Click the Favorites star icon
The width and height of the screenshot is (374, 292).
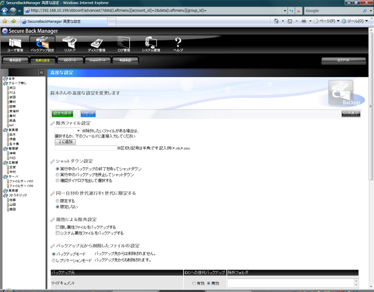click(5, 21)
